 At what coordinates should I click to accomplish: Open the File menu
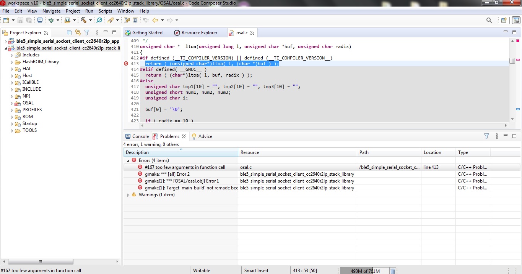point(6,11)
